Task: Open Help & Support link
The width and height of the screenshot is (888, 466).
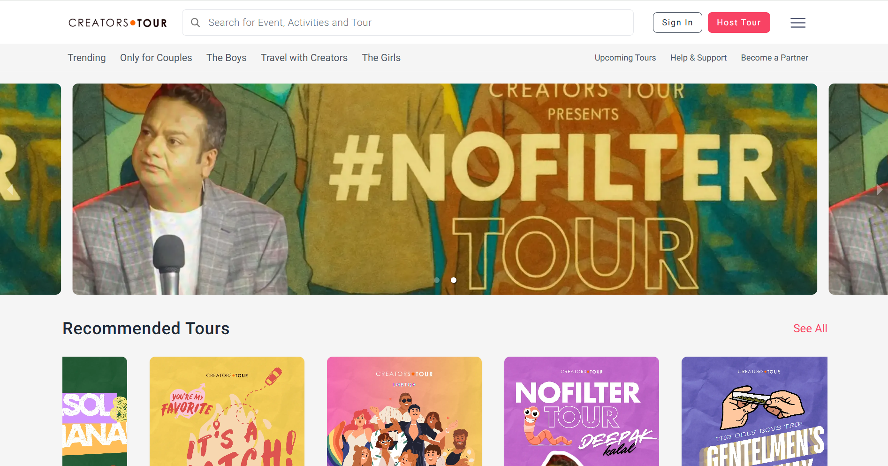Action: click(698, 58)
